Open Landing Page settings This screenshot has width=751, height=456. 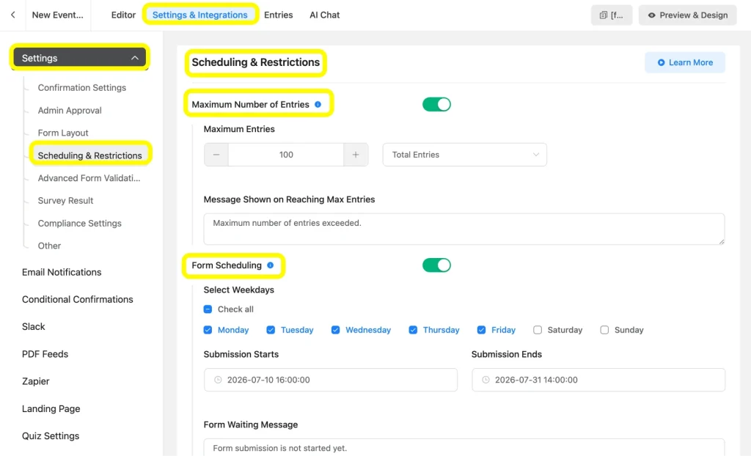(51, 408)
